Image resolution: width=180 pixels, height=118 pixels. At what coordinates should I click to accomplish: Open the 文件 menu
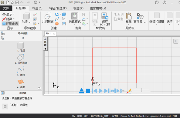(x=6, y=8)
